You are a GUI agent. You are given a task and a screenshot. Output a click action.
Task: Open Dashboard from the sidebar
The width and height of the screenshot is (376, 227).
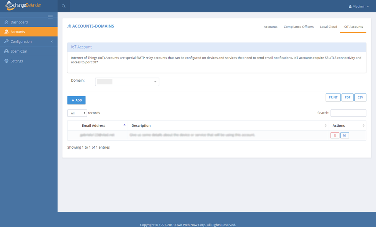click(x=19, y=22)
